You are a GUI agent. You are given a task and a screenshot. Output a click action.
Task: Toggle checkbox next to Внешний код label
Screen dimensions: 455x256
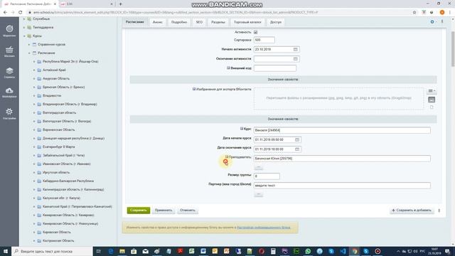(x=228, y=68)
